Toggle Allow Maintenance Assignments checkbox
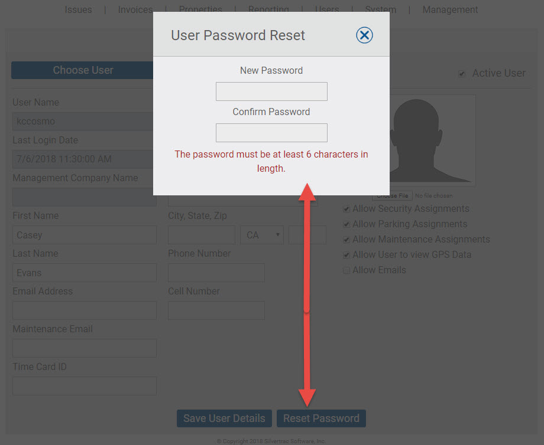The width and height of the screenshot is (544, 445). tap(347, 240)
